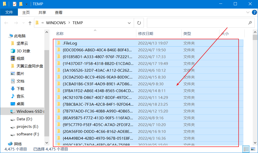The image size is (258, 153).
Task: Click the Properties quick access icon in title bar
Action: pos(15,4)
